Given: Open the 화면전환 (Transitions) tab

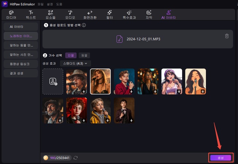Looking at the screenshot, I should click(x=89, y=15).
